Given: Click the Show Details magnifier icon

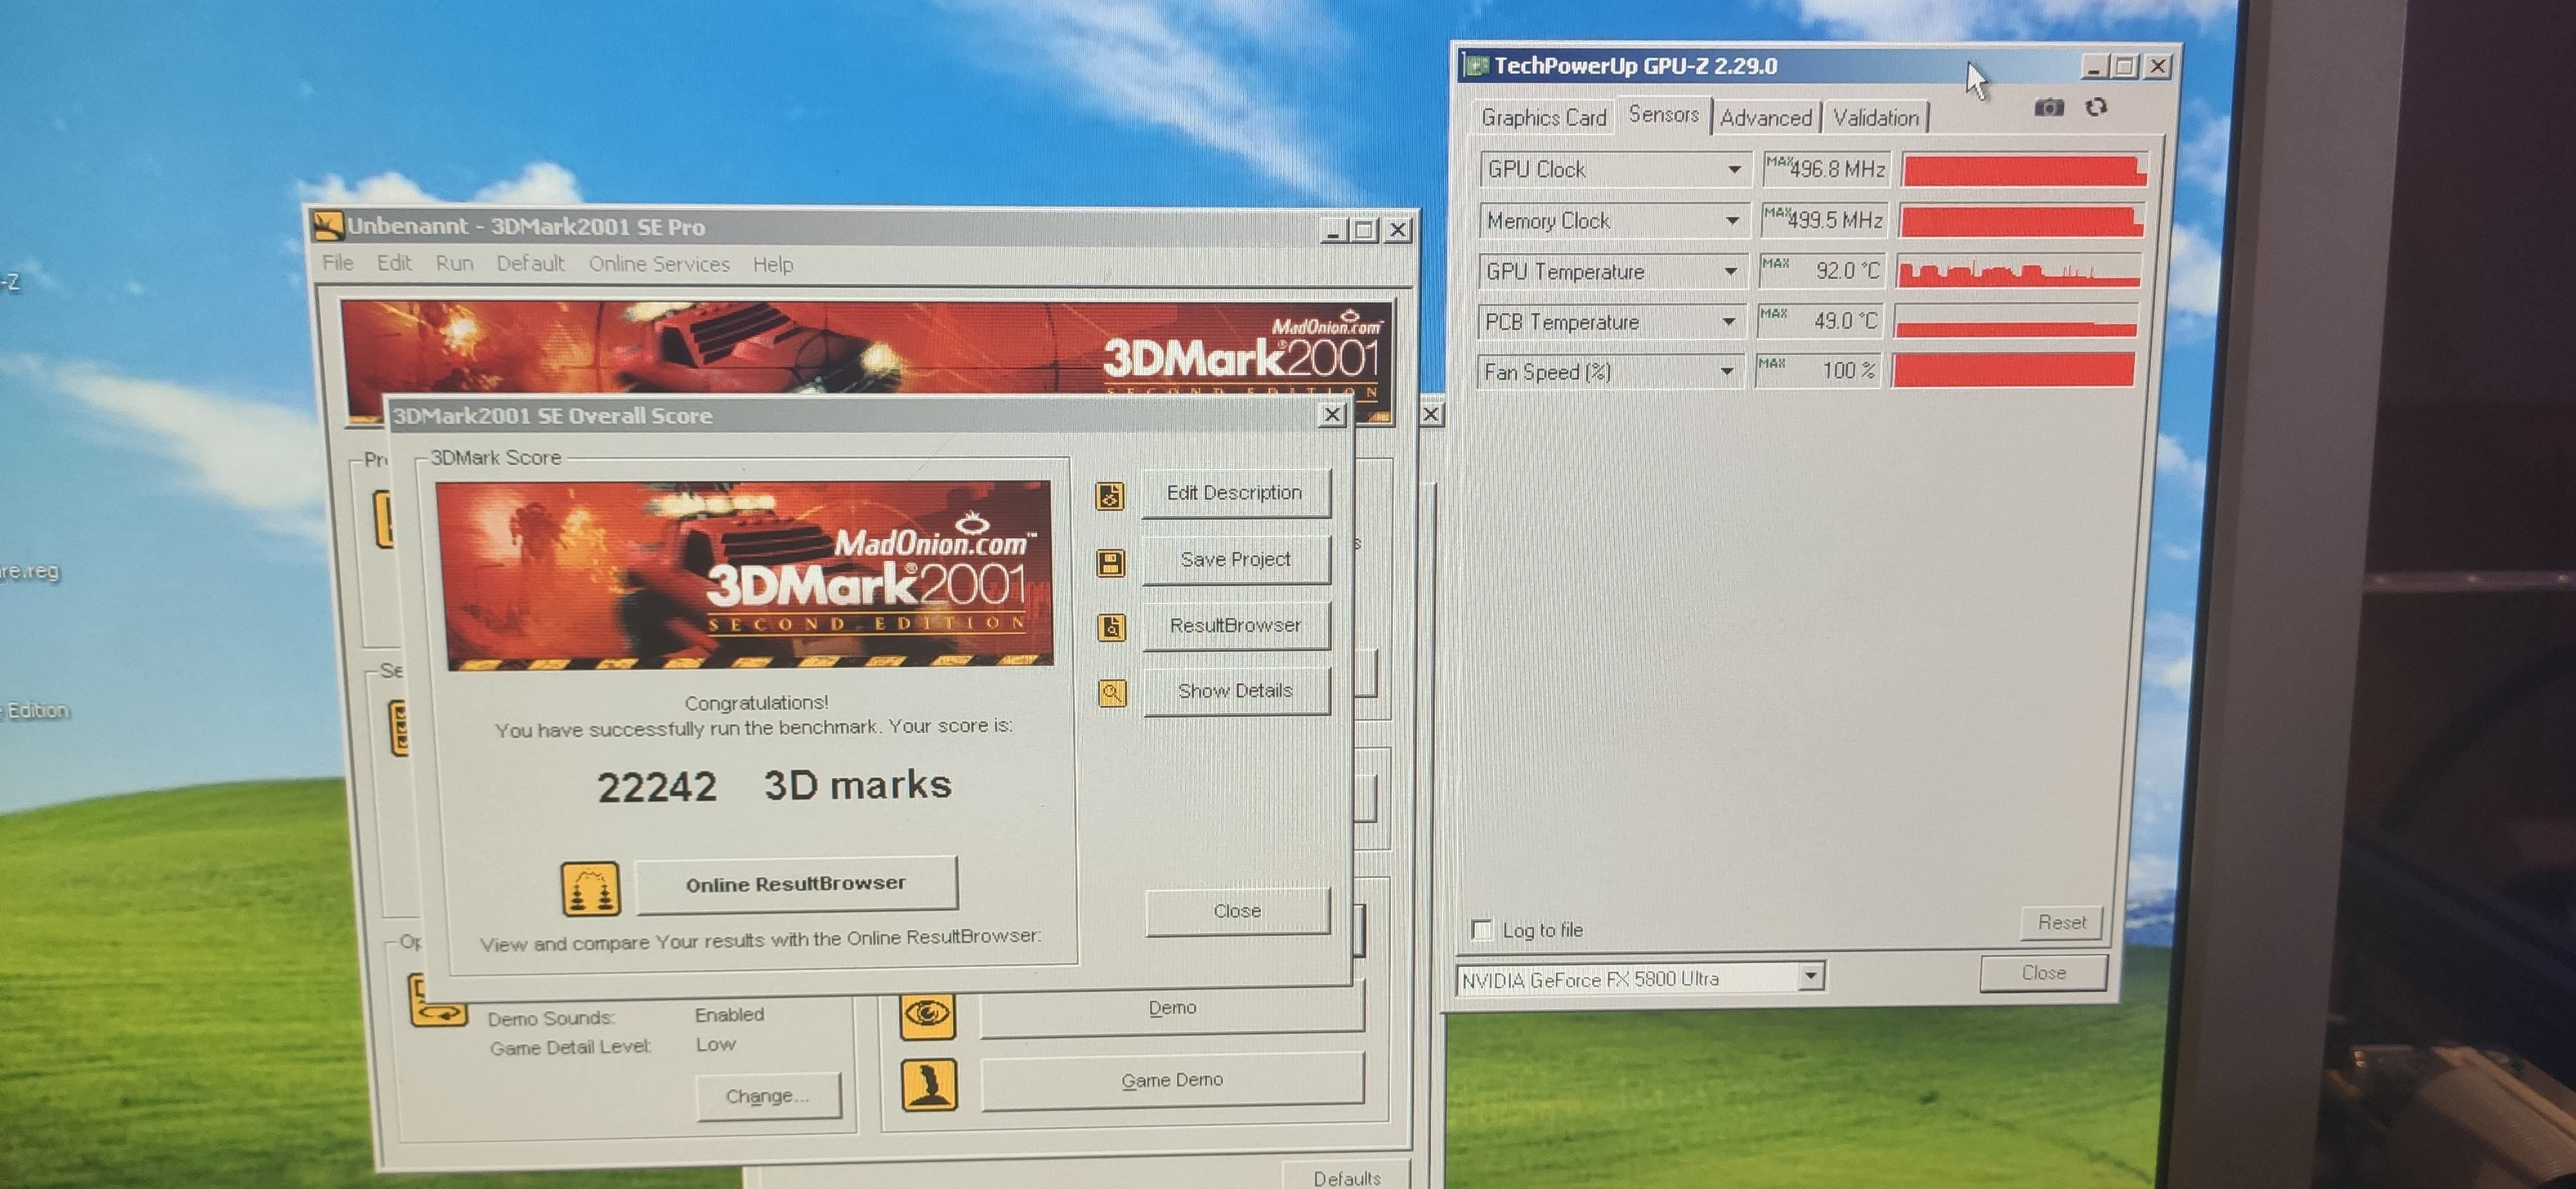Looking at the screenshot, I should (1113, 693).
